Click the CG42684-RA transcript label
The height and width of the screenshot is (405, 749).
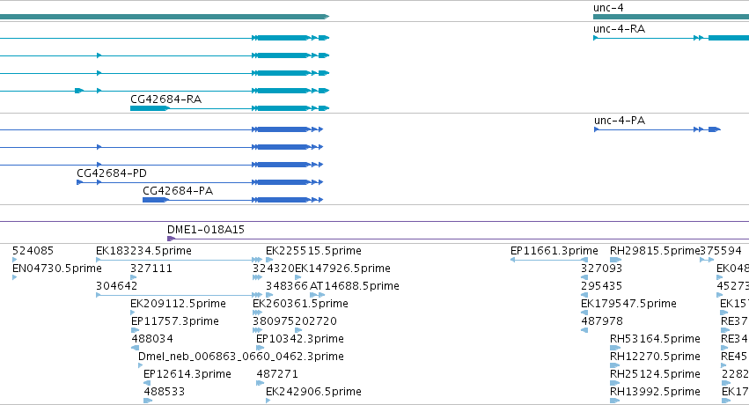coord(165,99)
